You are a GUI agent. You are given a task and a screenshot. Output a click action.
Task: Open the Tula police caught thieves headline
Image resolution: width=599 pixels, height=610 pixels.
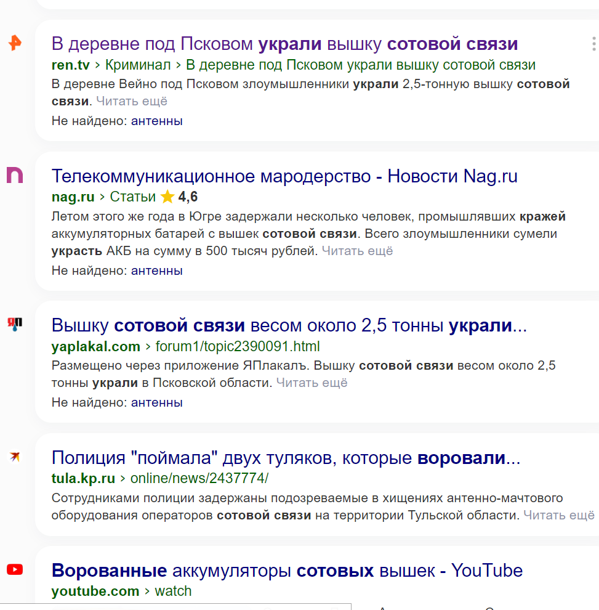click(x=286, y=458)
